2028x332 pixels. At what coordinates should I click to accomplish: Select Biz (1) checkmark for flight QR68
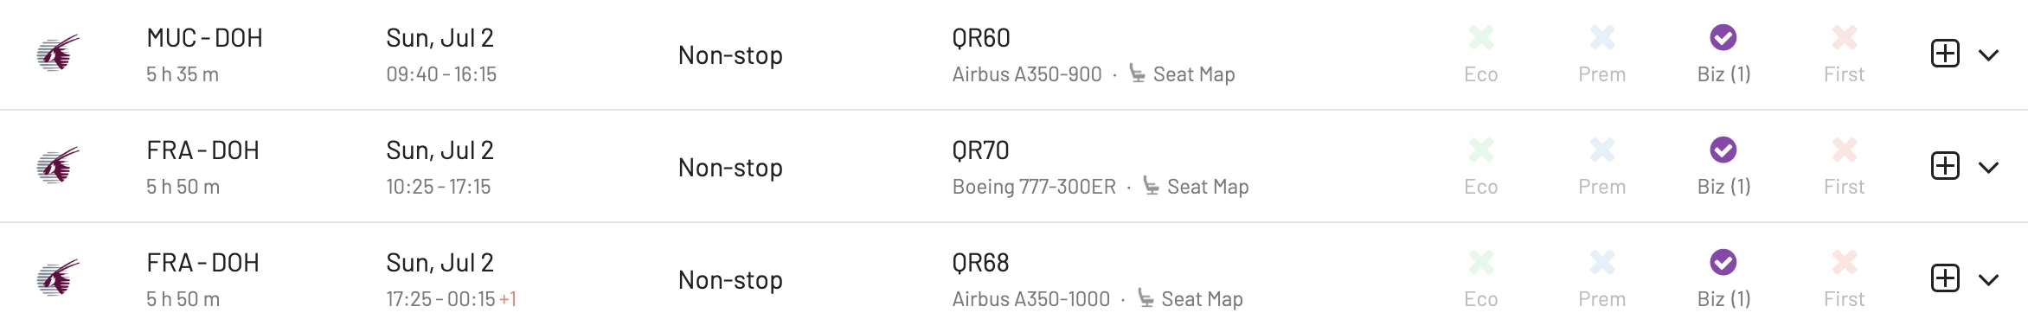pyautogui.click(x=1723, y=262)
